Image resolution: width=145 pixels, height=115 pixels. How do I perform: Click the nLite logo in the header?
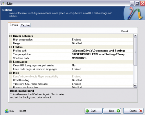(x=135, y=13)
